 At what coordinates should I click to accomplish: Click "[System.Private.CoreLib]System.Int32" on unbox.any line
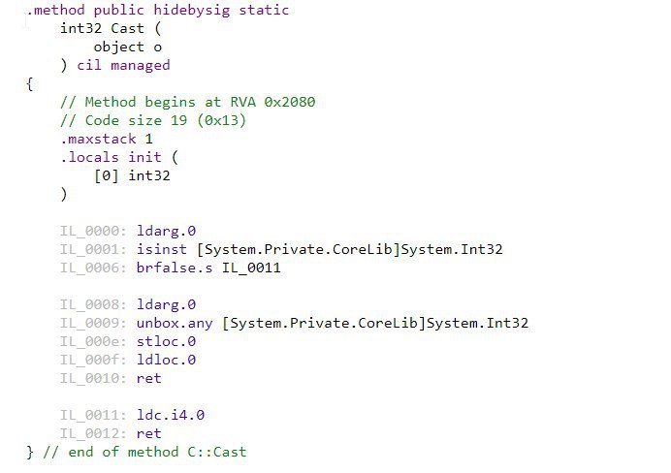pos(375,323)
